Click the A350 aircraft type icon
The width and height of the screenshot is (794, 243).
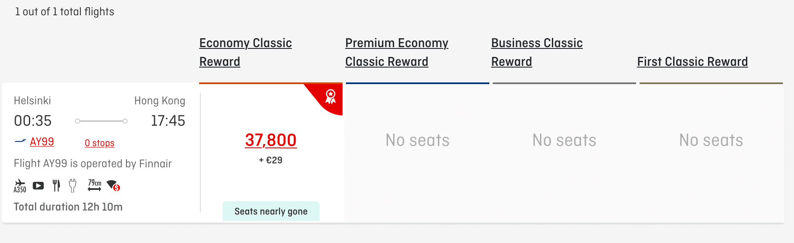(x=20, y=186)
